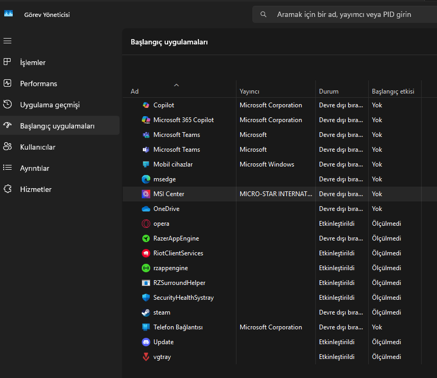The height and width of the screenshot is (378, 437).
Task: Select the SecurityHealthSystray row name
Action: click(184, 298)
